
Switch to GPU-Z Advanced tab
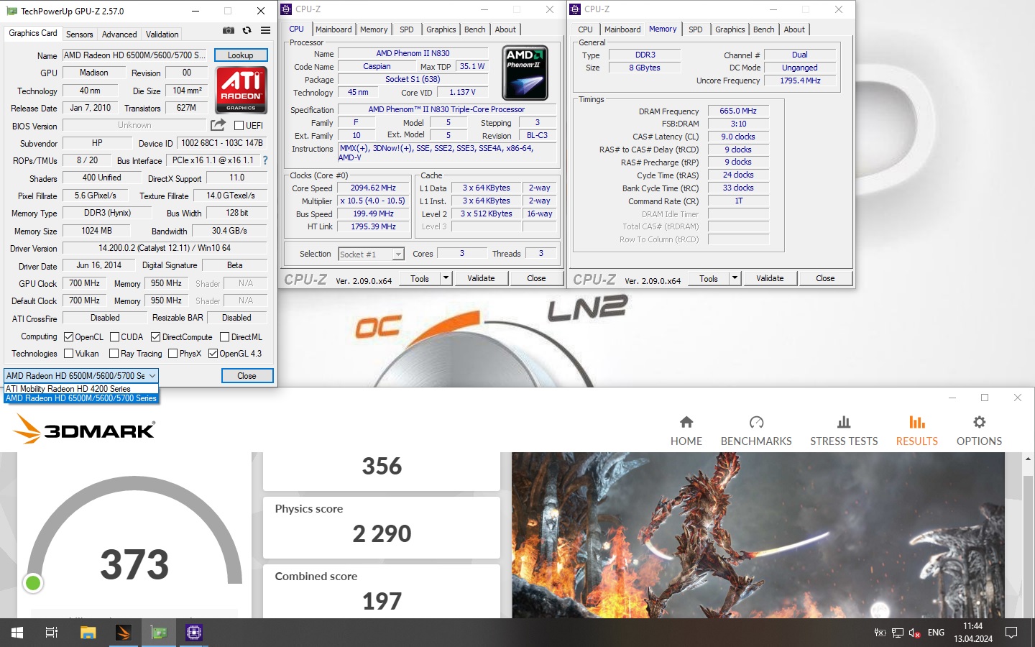119,35
